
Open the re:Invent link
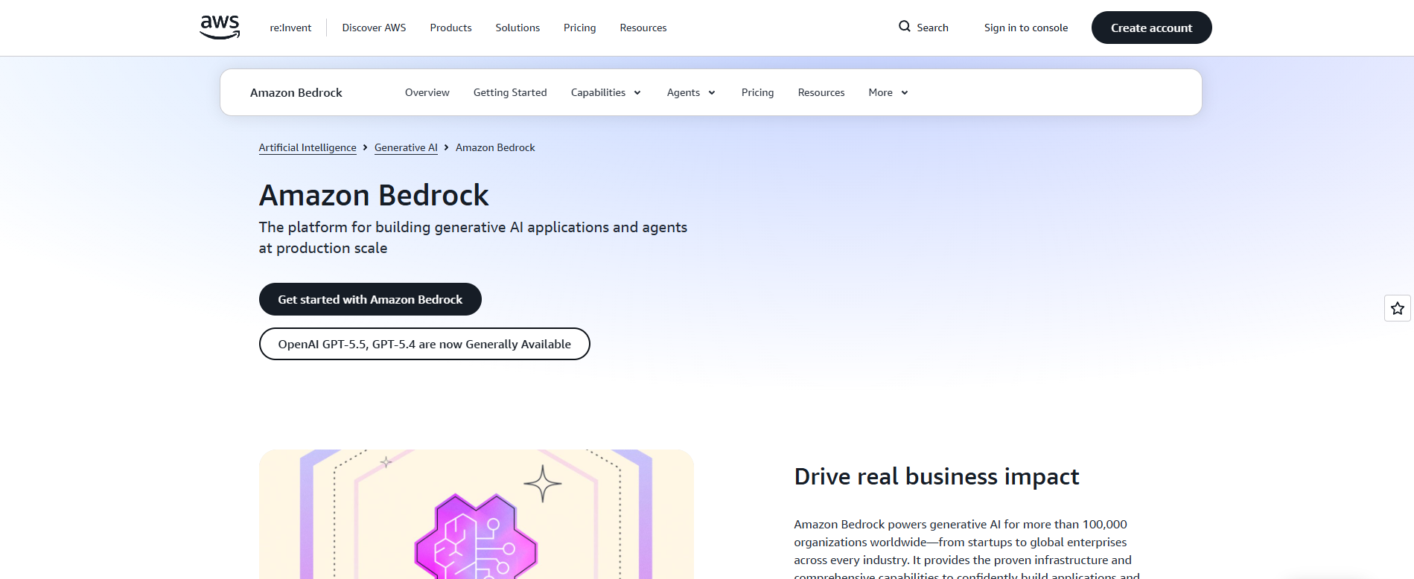point(290,28)
